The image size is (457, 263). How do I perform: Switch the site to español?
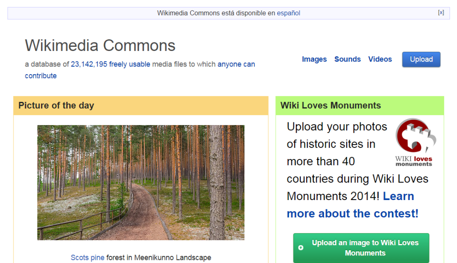[x=288, y=13]
